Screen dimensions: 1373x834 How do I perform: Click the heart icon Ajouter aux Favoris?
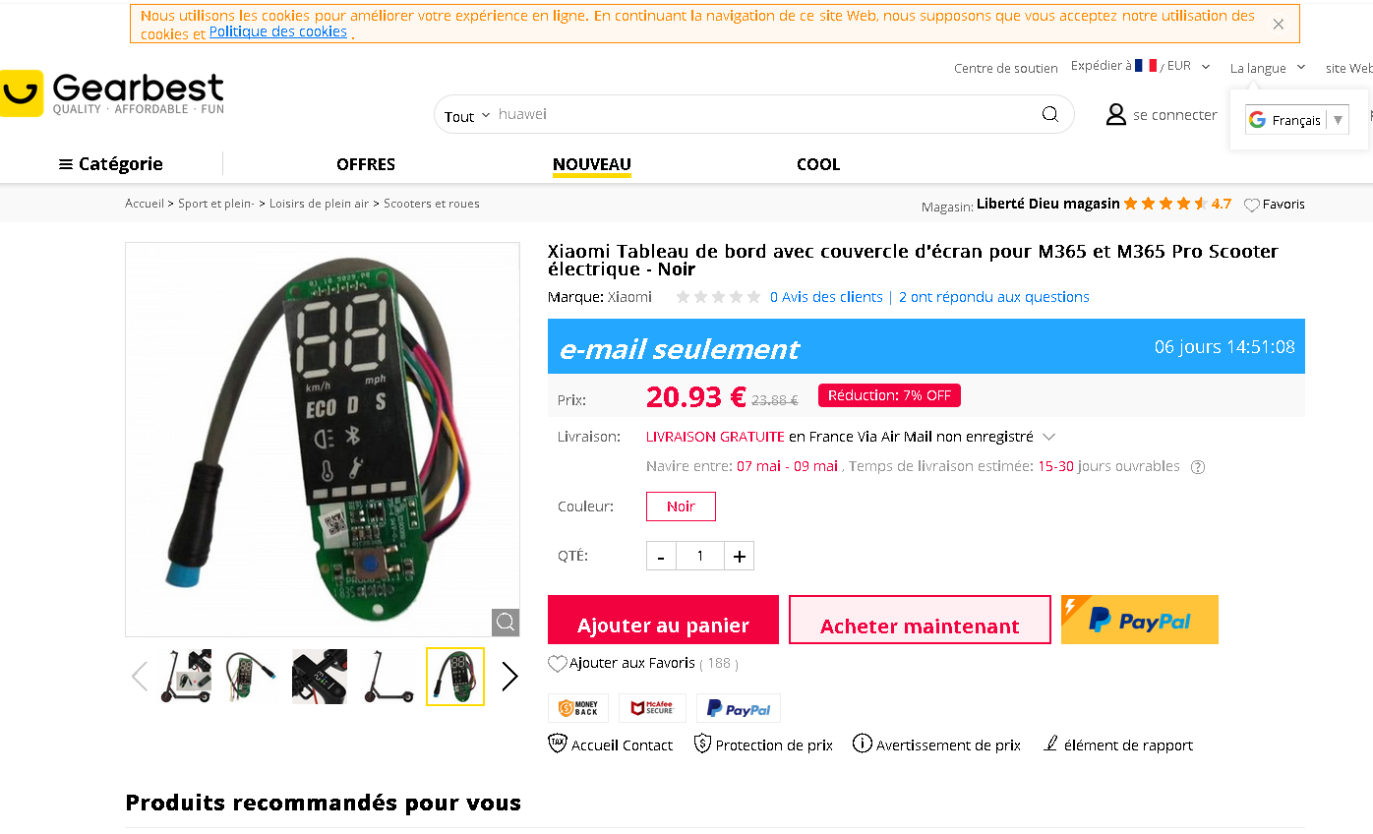pos(558,664)
